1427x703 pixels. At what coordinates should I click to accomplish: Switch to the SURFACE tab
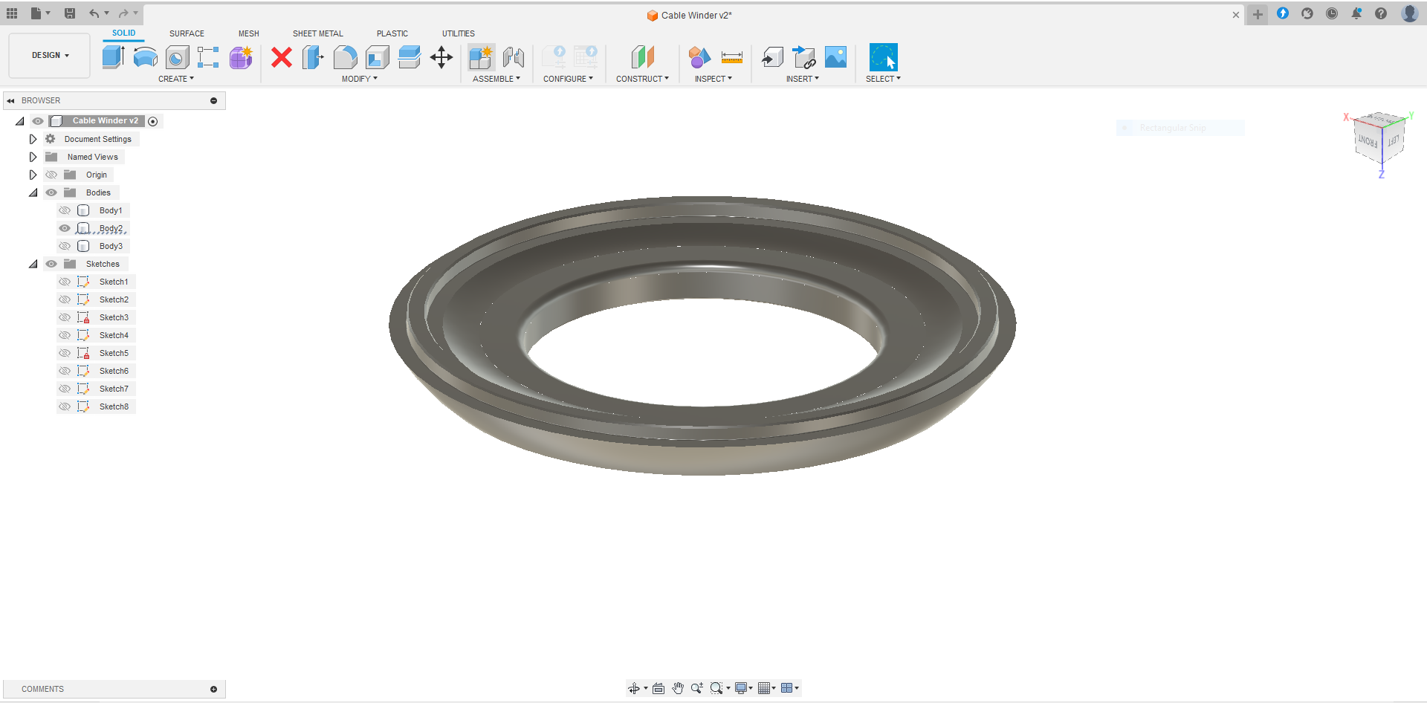[187, 33]
